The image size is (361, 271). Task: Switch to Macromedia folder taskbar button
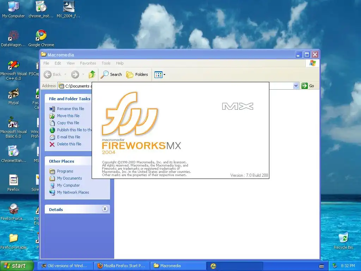tap(178, 266)
